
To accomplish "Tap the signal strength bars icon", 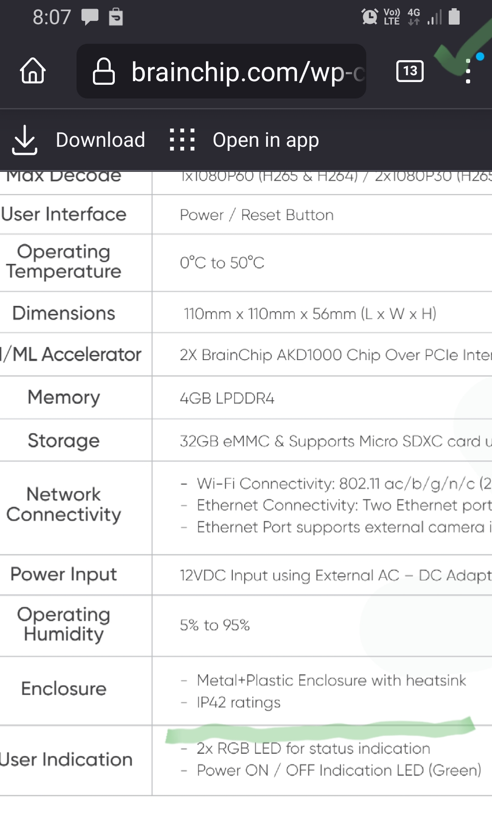I will coord(434,17).
